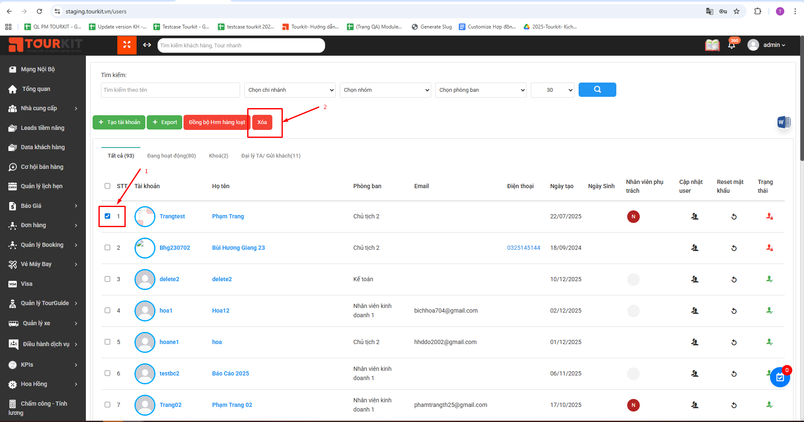
Task: Click the Word export icon
Action: (x=783, y=122)
